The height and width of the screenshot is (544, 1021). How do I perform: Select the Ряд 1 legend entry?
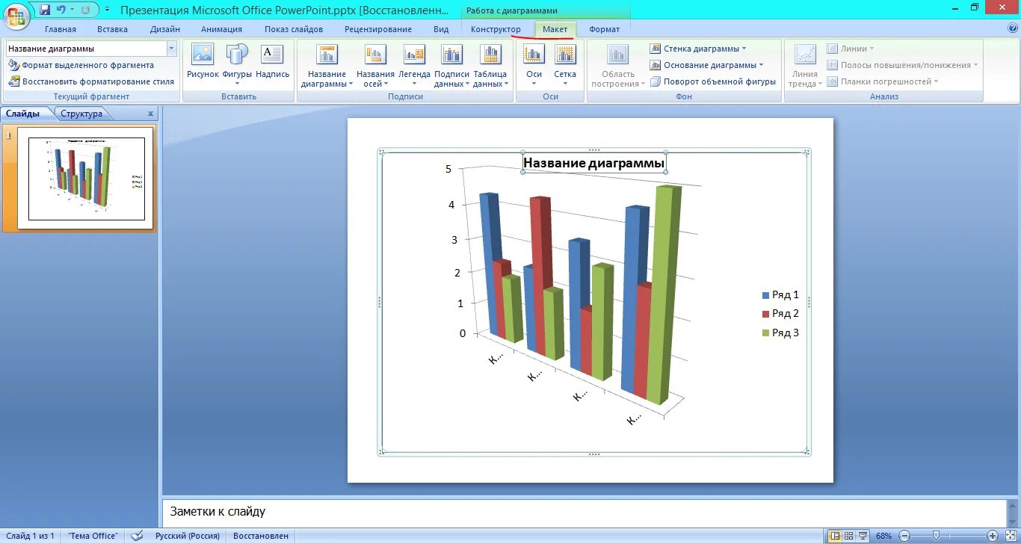pyautogui.click(x=780, y=295)
